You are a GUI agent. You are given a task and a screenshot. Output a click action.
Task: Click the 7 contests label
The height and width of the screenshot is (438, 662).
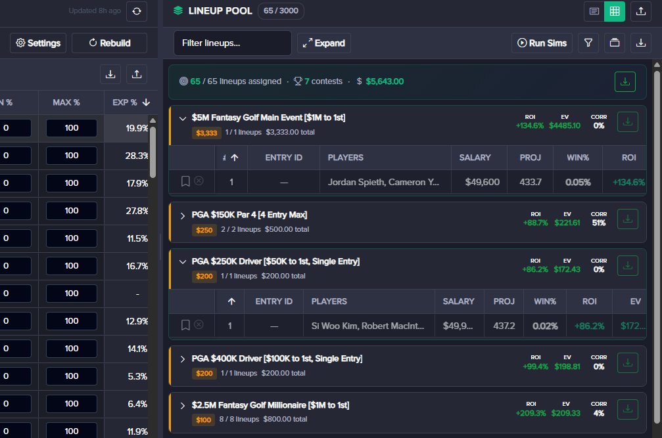pyautogui.click(x=323, y=81)
